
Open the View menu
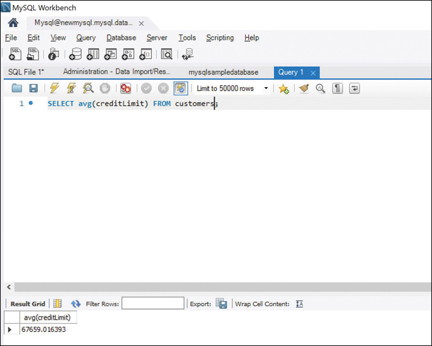(58, 38)
